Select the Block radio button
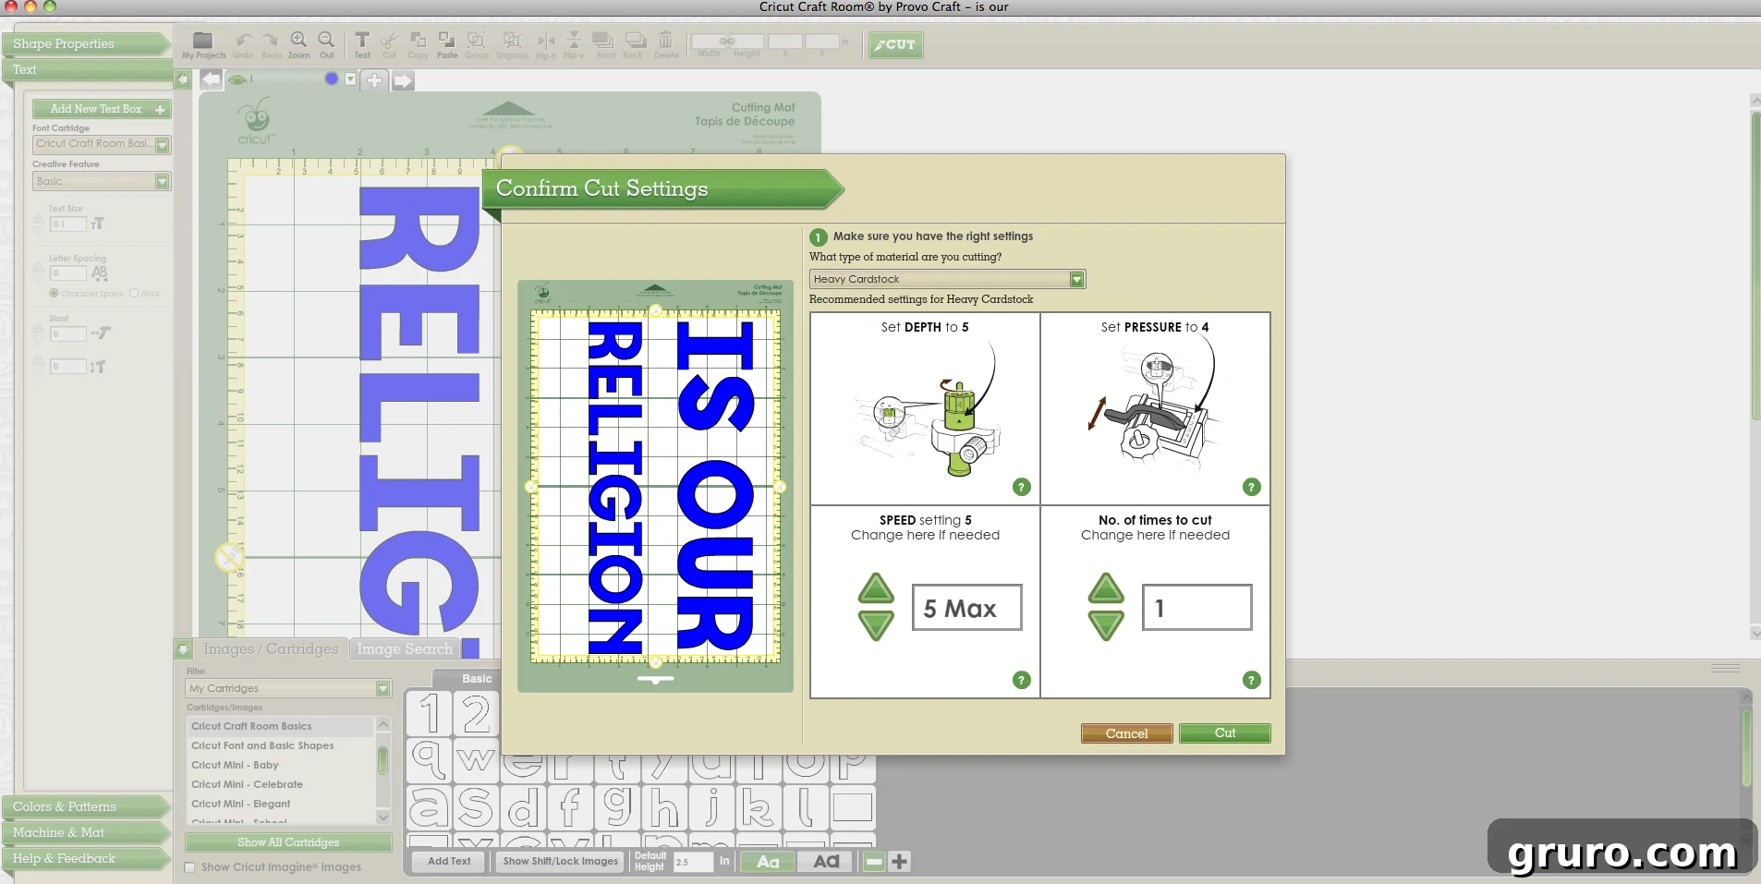 tap(134, 294)
